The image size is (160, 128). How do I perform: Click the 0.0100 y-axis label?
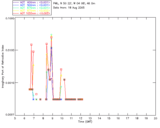pyautogui.click(x=10, y=50)
